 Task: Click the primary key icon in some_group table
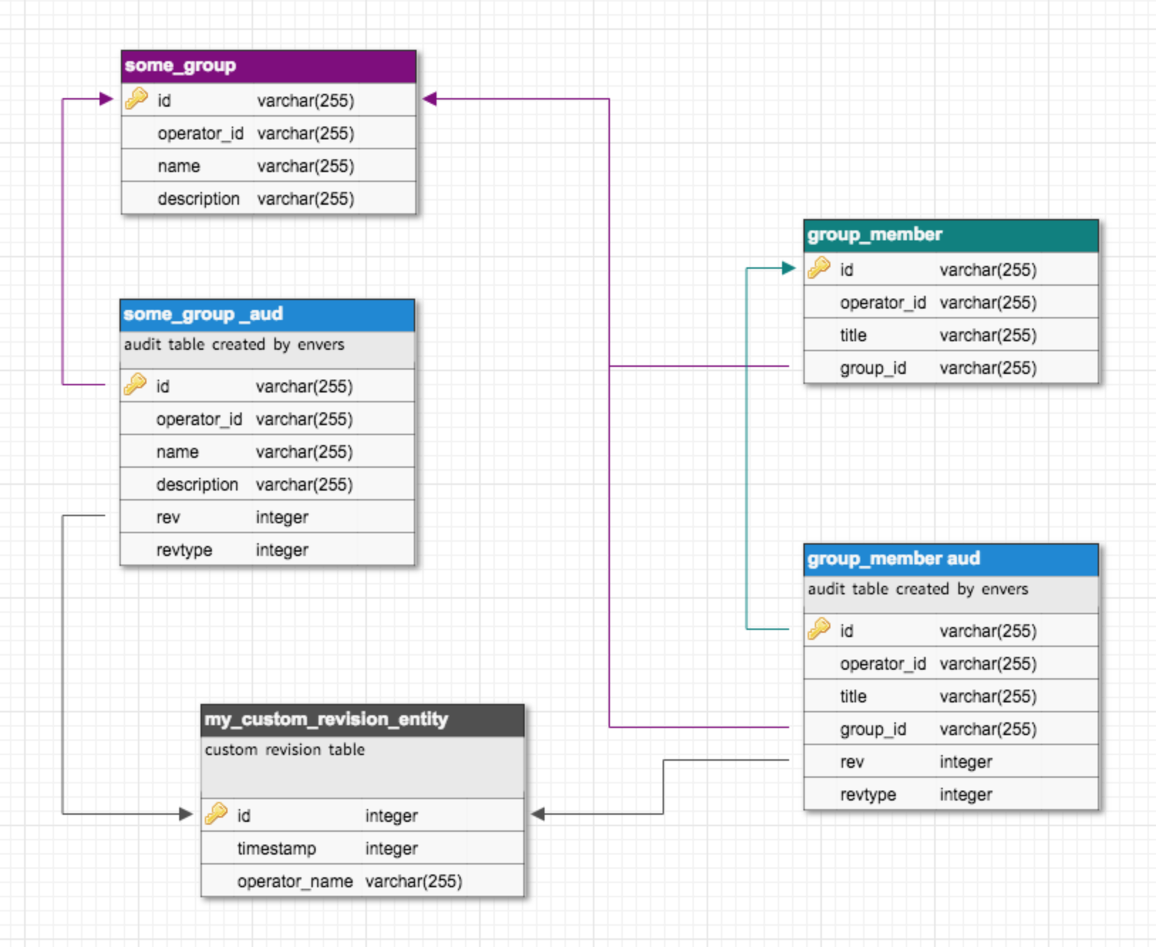tap(135, 100)
